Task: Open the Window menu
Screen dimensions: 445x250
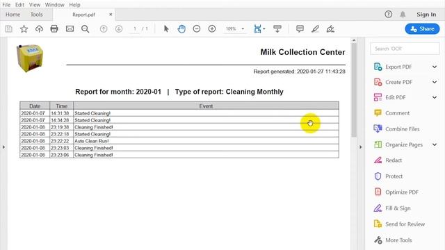Action: 54,5
